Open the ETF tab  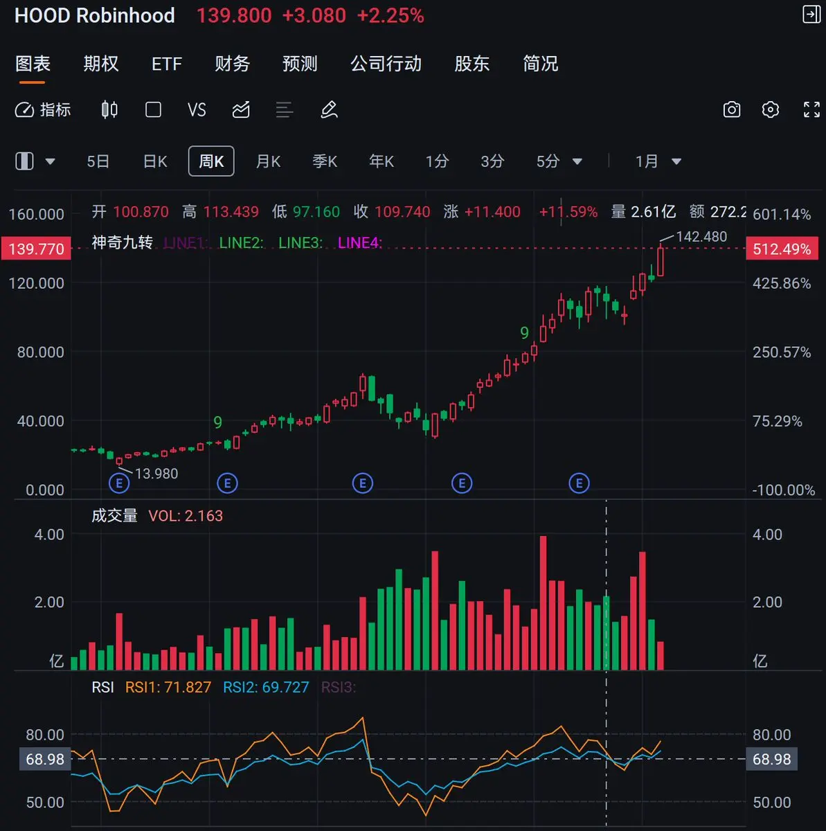click(x=166, y=64)
